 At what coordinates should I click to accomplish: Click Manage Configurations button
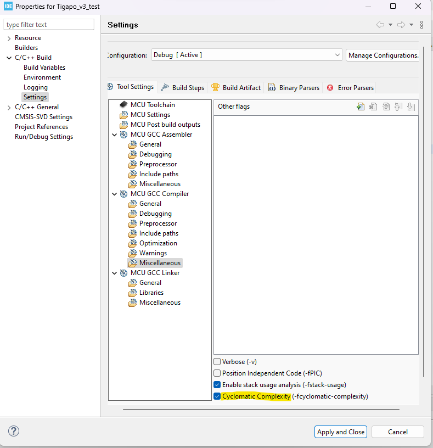[x=383, y=55]
